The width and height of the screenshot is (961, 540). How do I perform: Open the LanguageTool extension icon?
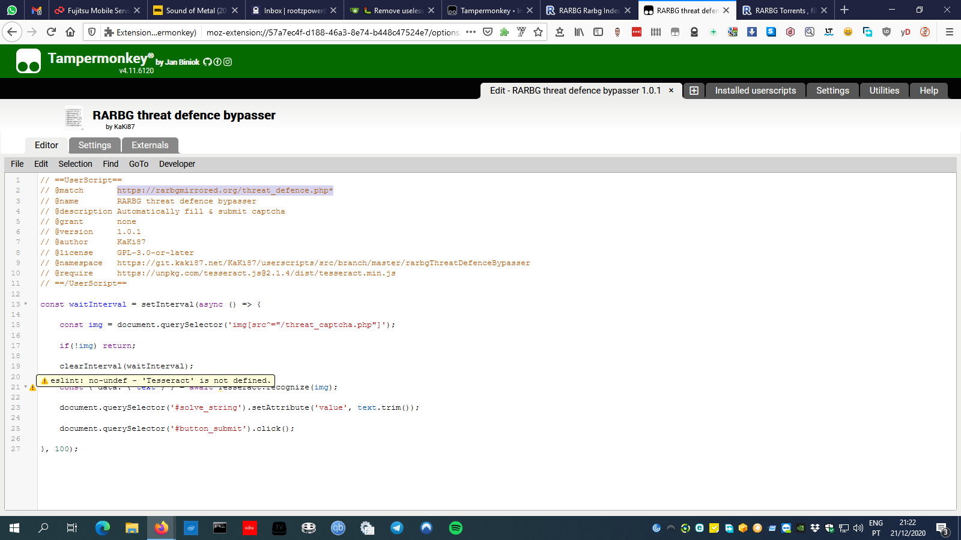(829, 32)
